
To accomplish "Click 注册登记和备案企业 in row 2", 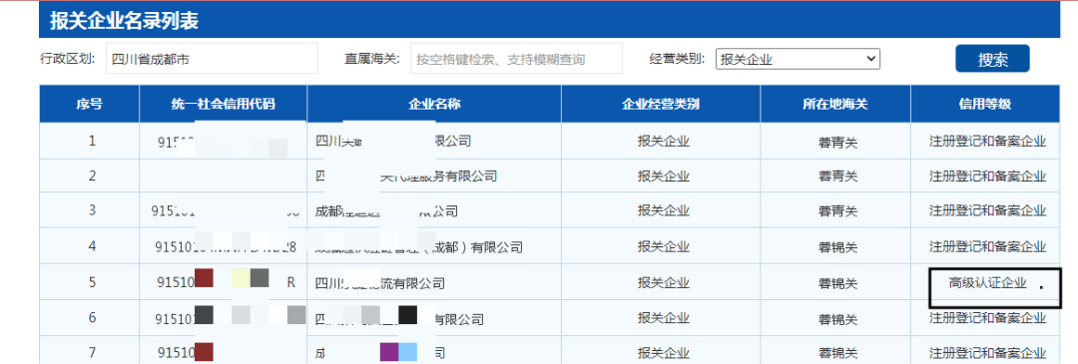I will click(987, 176).
